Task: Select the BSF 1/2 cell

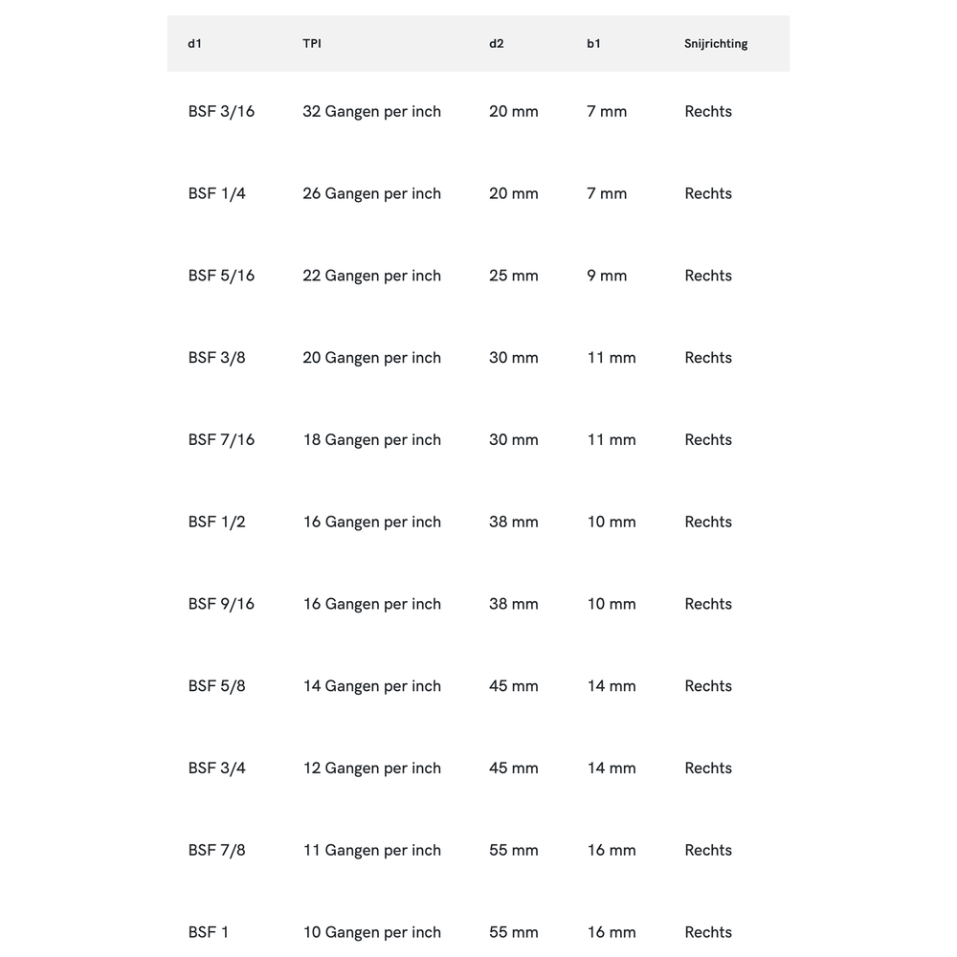Action: [x=217, y=523]
